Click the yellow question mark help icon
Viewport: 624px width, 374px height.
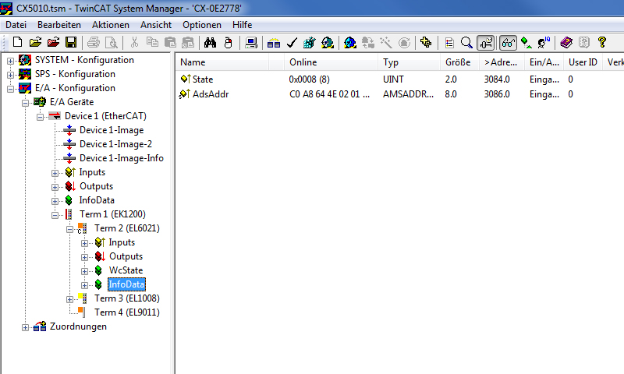coord(601,42)
